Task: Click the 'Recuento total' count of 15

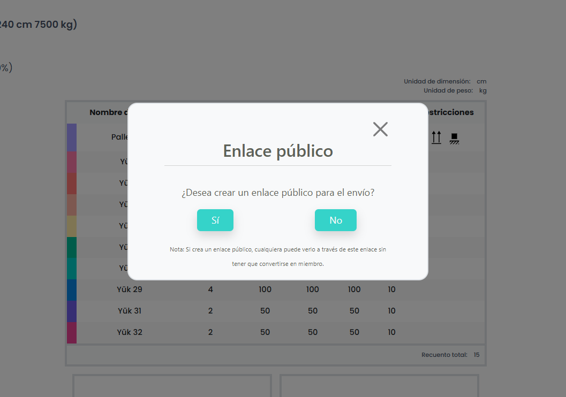Action: [x=476, y=354]
